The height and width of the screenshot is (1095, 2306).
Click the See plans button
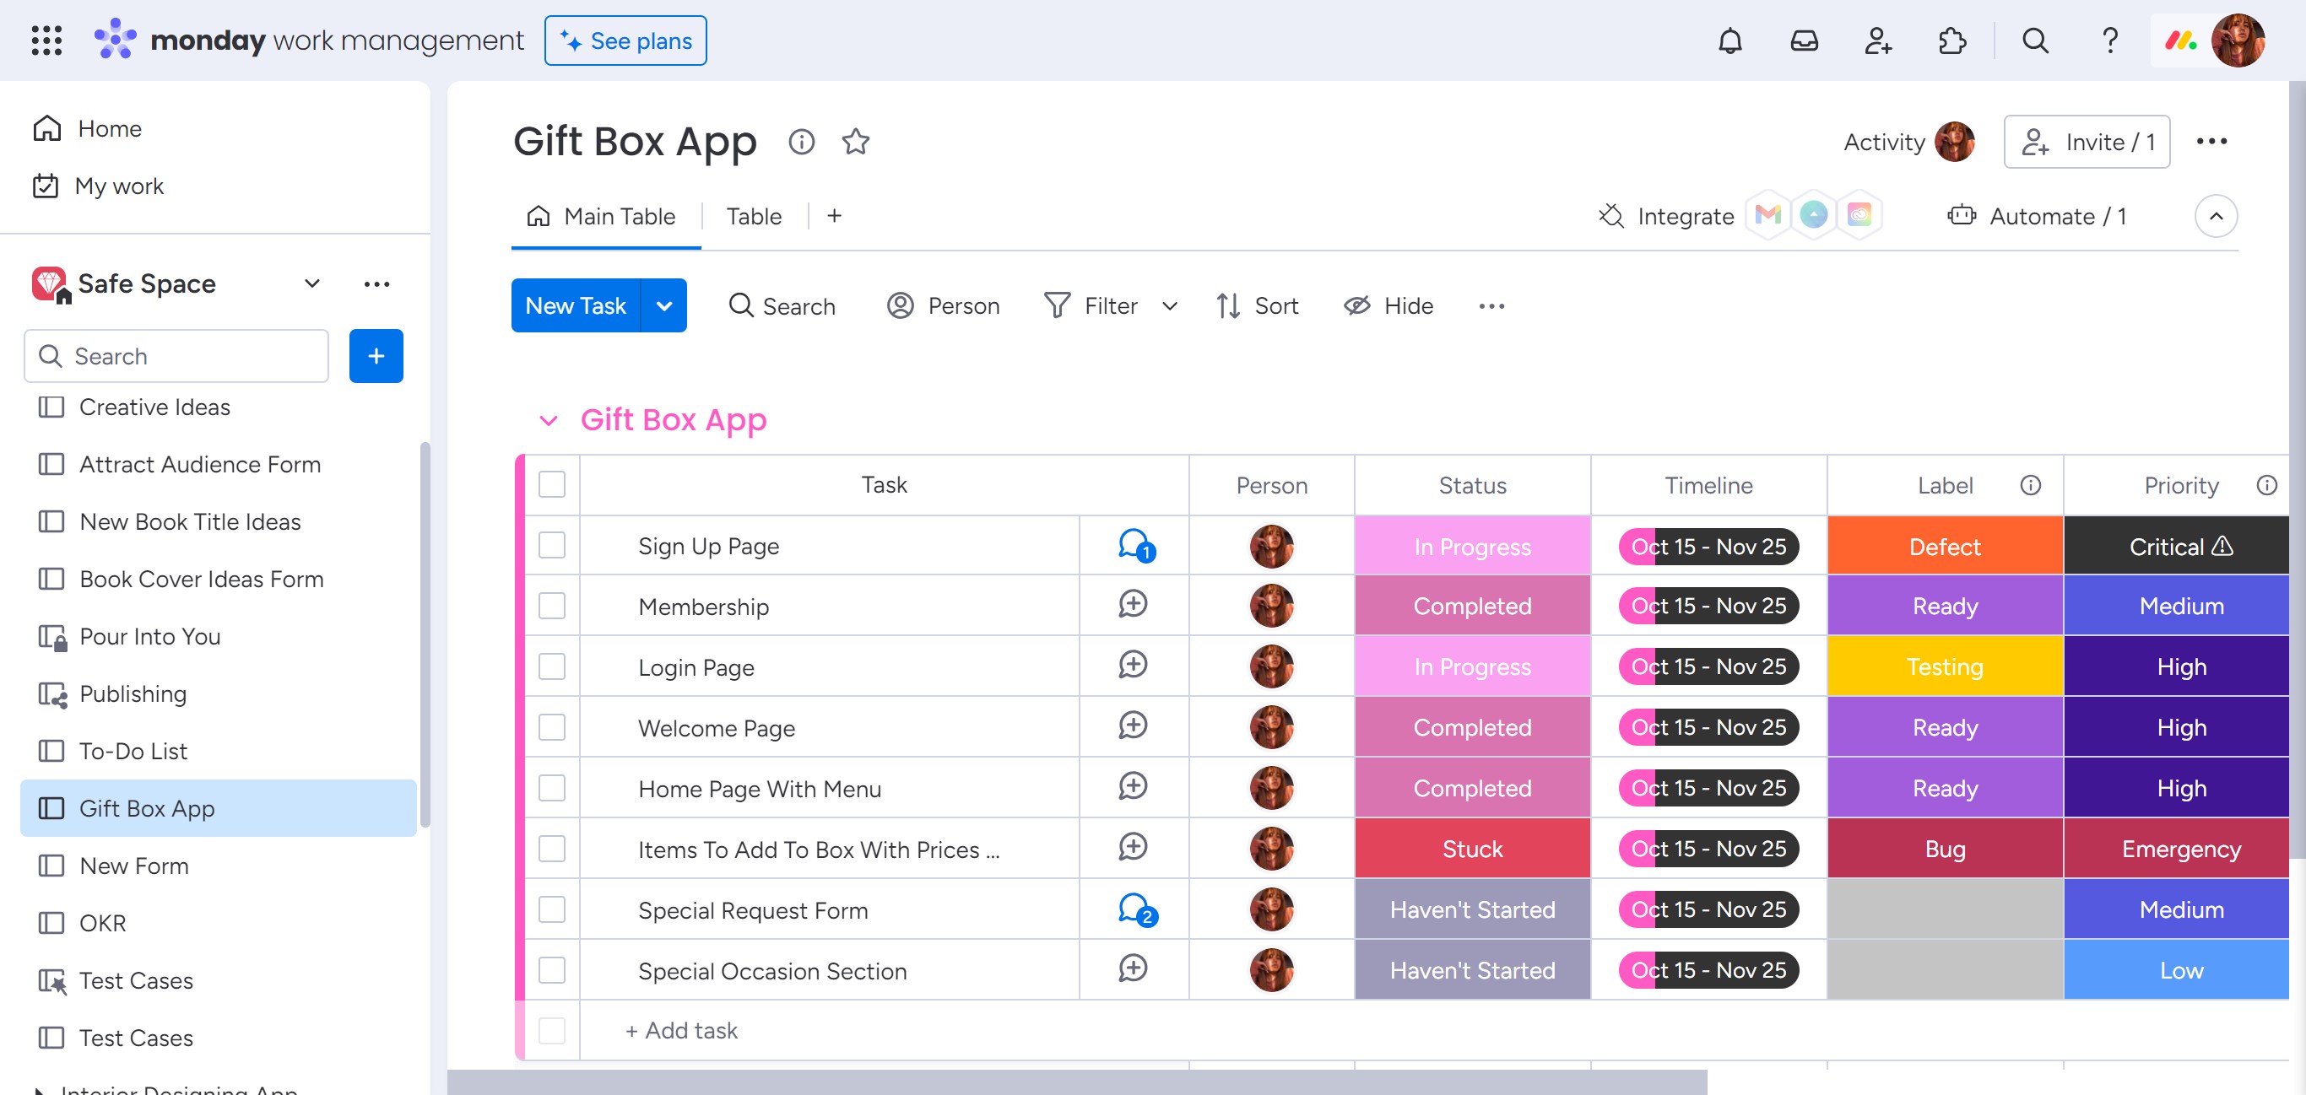[625, 41]
